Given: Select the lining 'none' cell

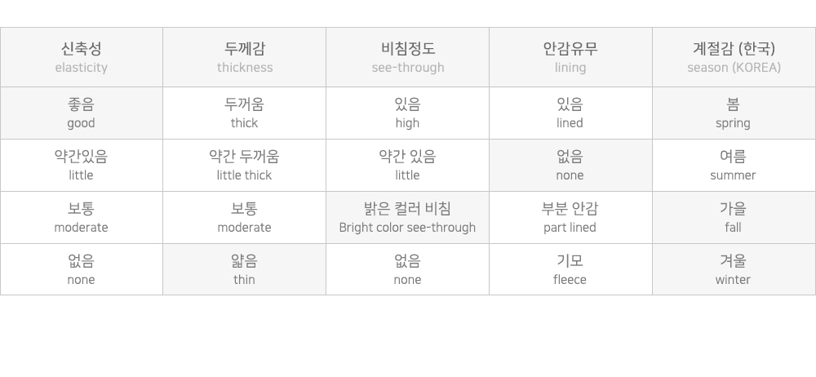Looking at the screenshot, I should click(570, 166).
